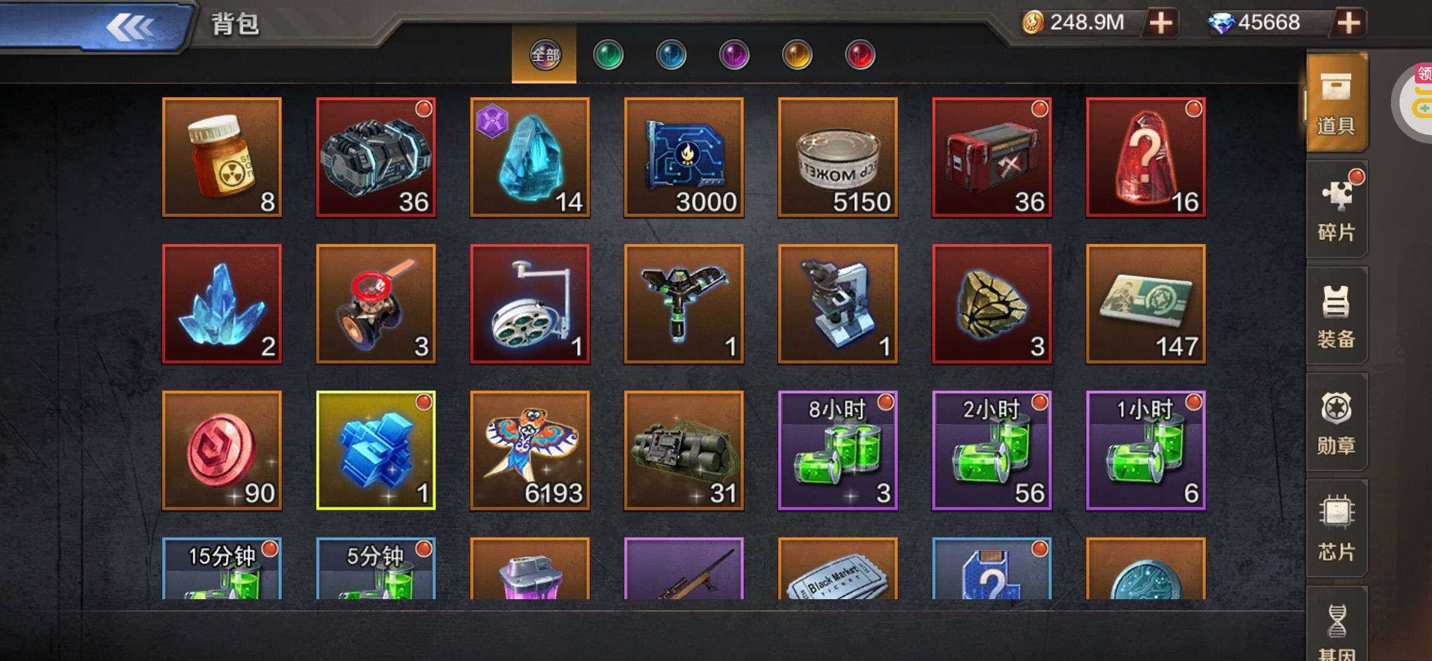Filter items by purple quality orb
Screen dimensions: 1432x661
pyautogui.click(x=734, y=55)
